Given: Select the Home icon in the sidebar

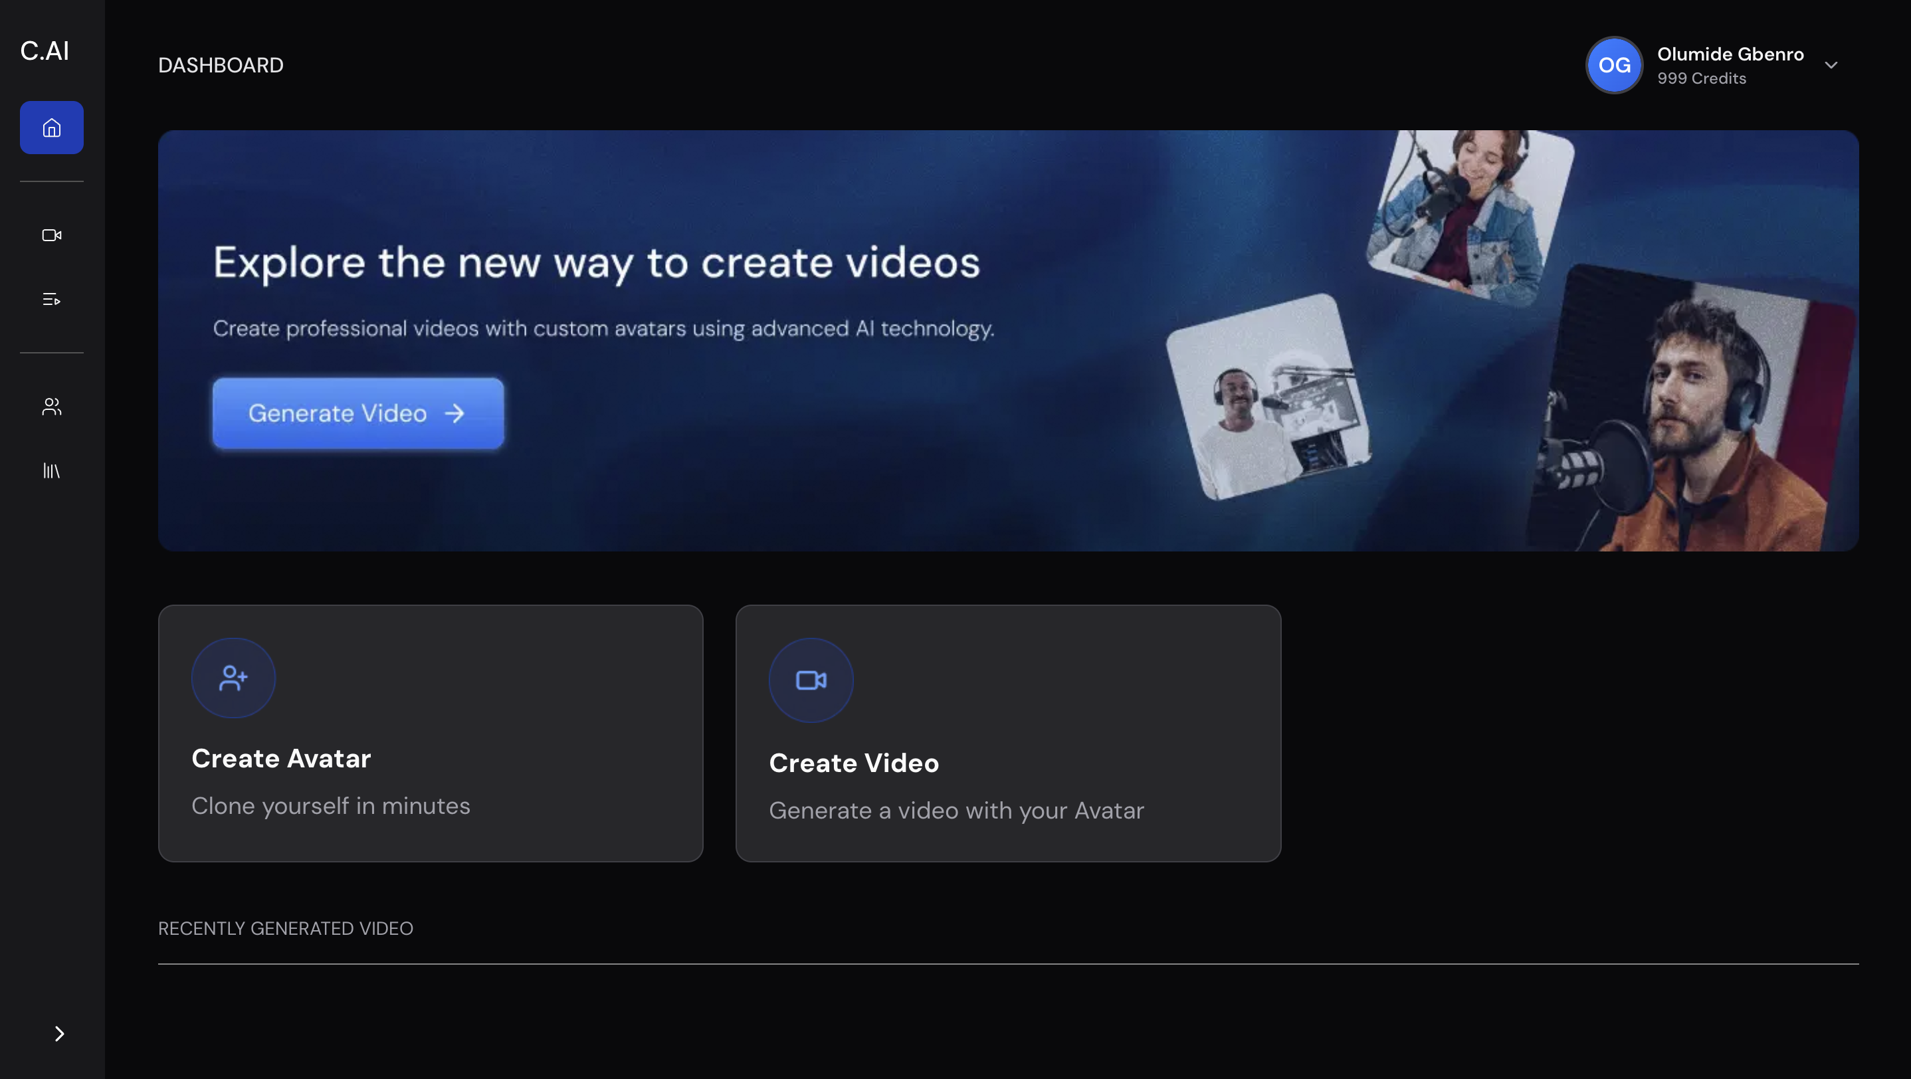Looking at the screenshot, I should point(51,127).
